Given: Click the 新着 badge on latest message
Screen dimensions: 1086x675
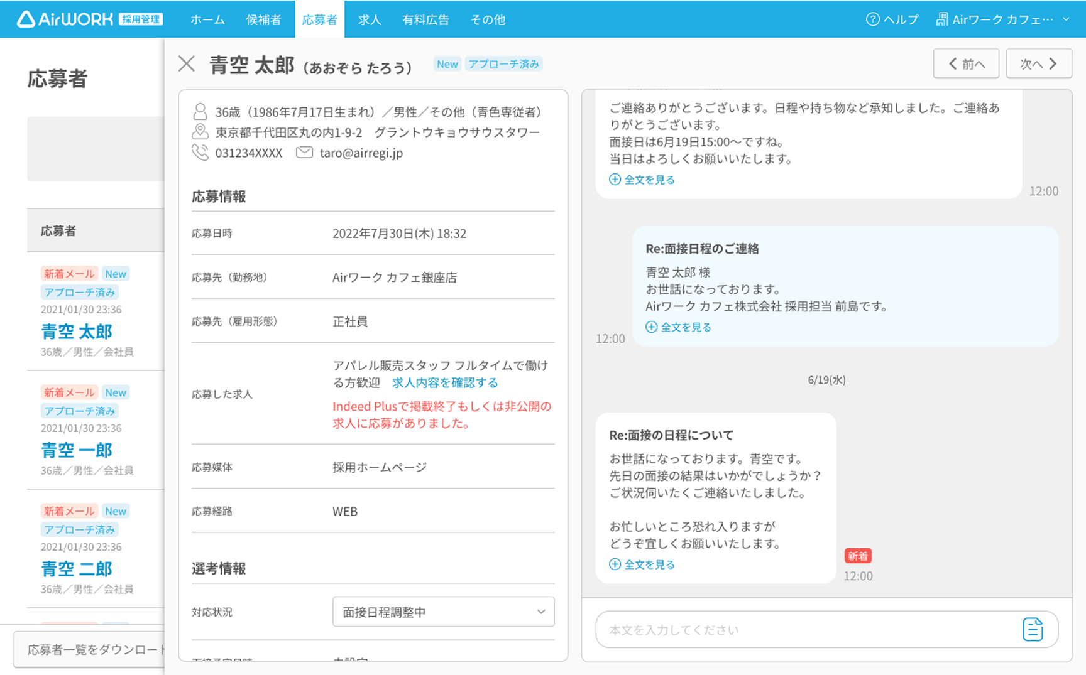Looking at the screenshot, I should pyautogui.click(x=858, y=556).
